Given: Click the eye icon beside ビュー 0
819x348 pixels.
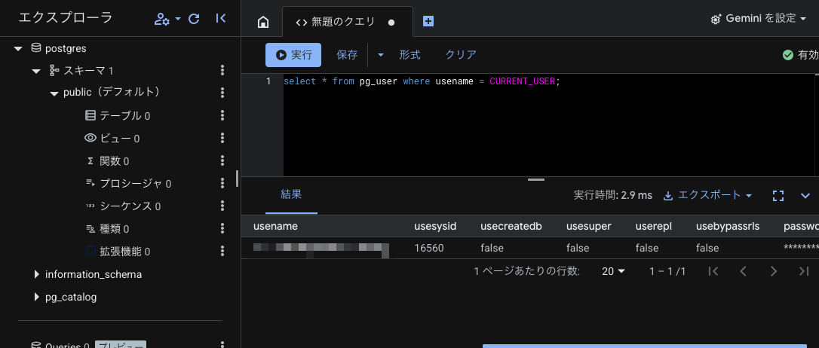Looking at the screenshot, I should 90,138.
